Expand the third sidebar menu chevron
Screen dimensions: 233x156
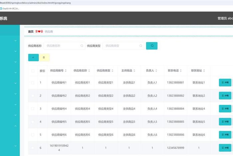point(15,62)
